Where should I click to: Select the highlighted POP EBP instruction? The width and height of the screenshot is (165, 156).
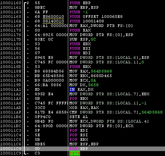[x=78, y=149]
